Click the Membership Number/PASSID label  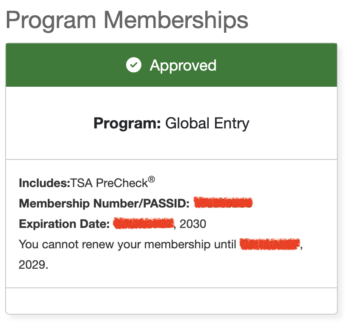(x=104, y=203)
